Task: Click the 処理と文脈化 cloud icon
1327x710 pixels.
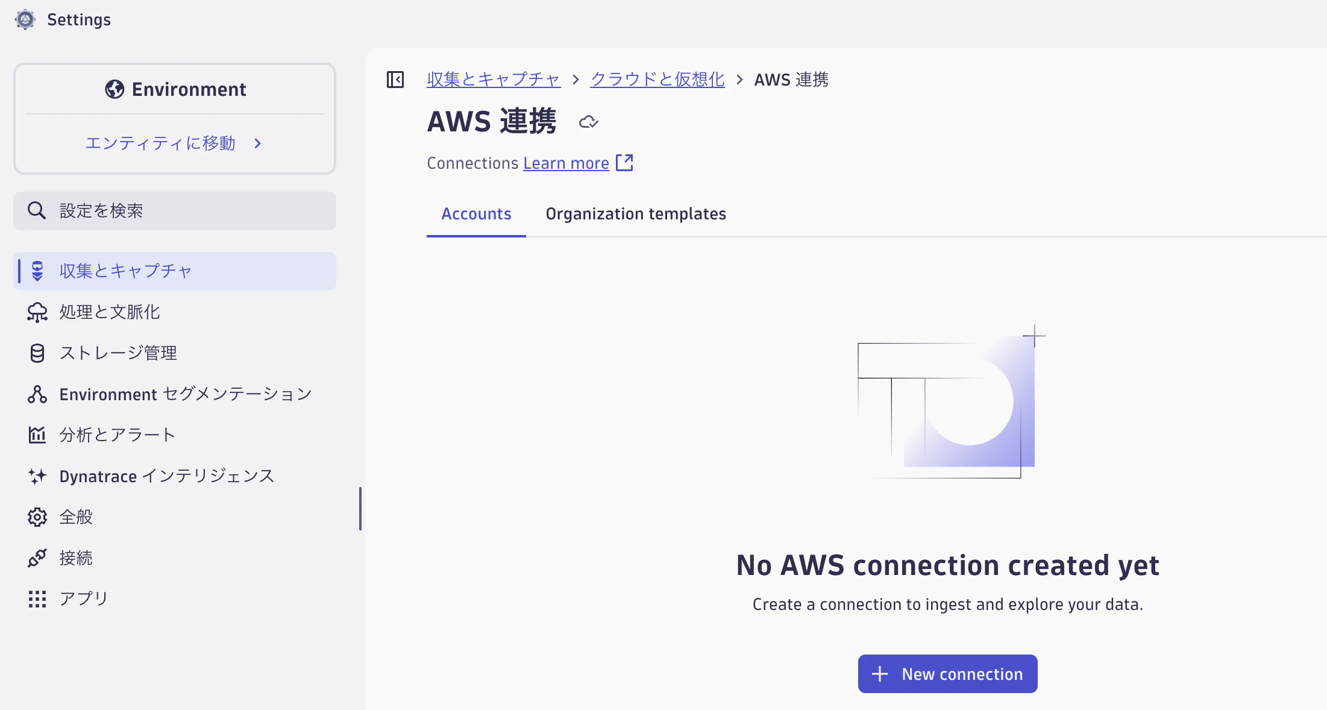Action: click(37, 312)
